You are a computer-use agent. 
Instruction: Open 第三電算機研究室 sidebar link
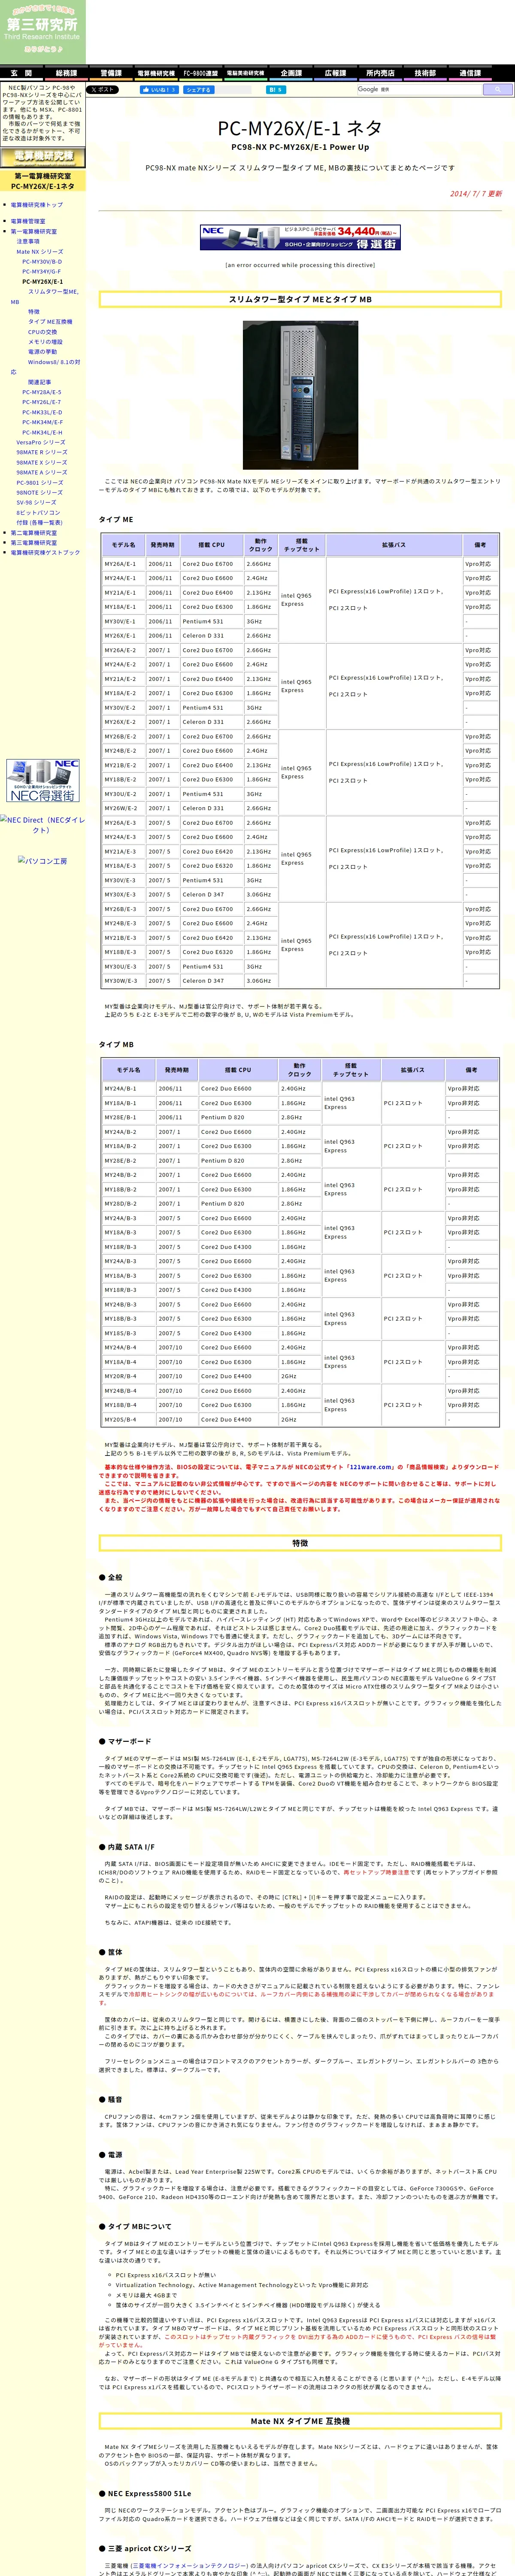click(34, 543)
